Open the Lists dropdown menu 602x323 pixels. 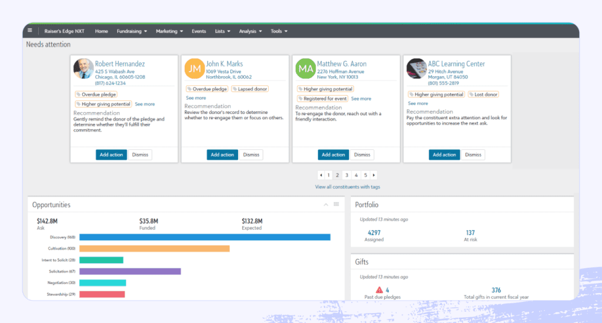[222, 31]
